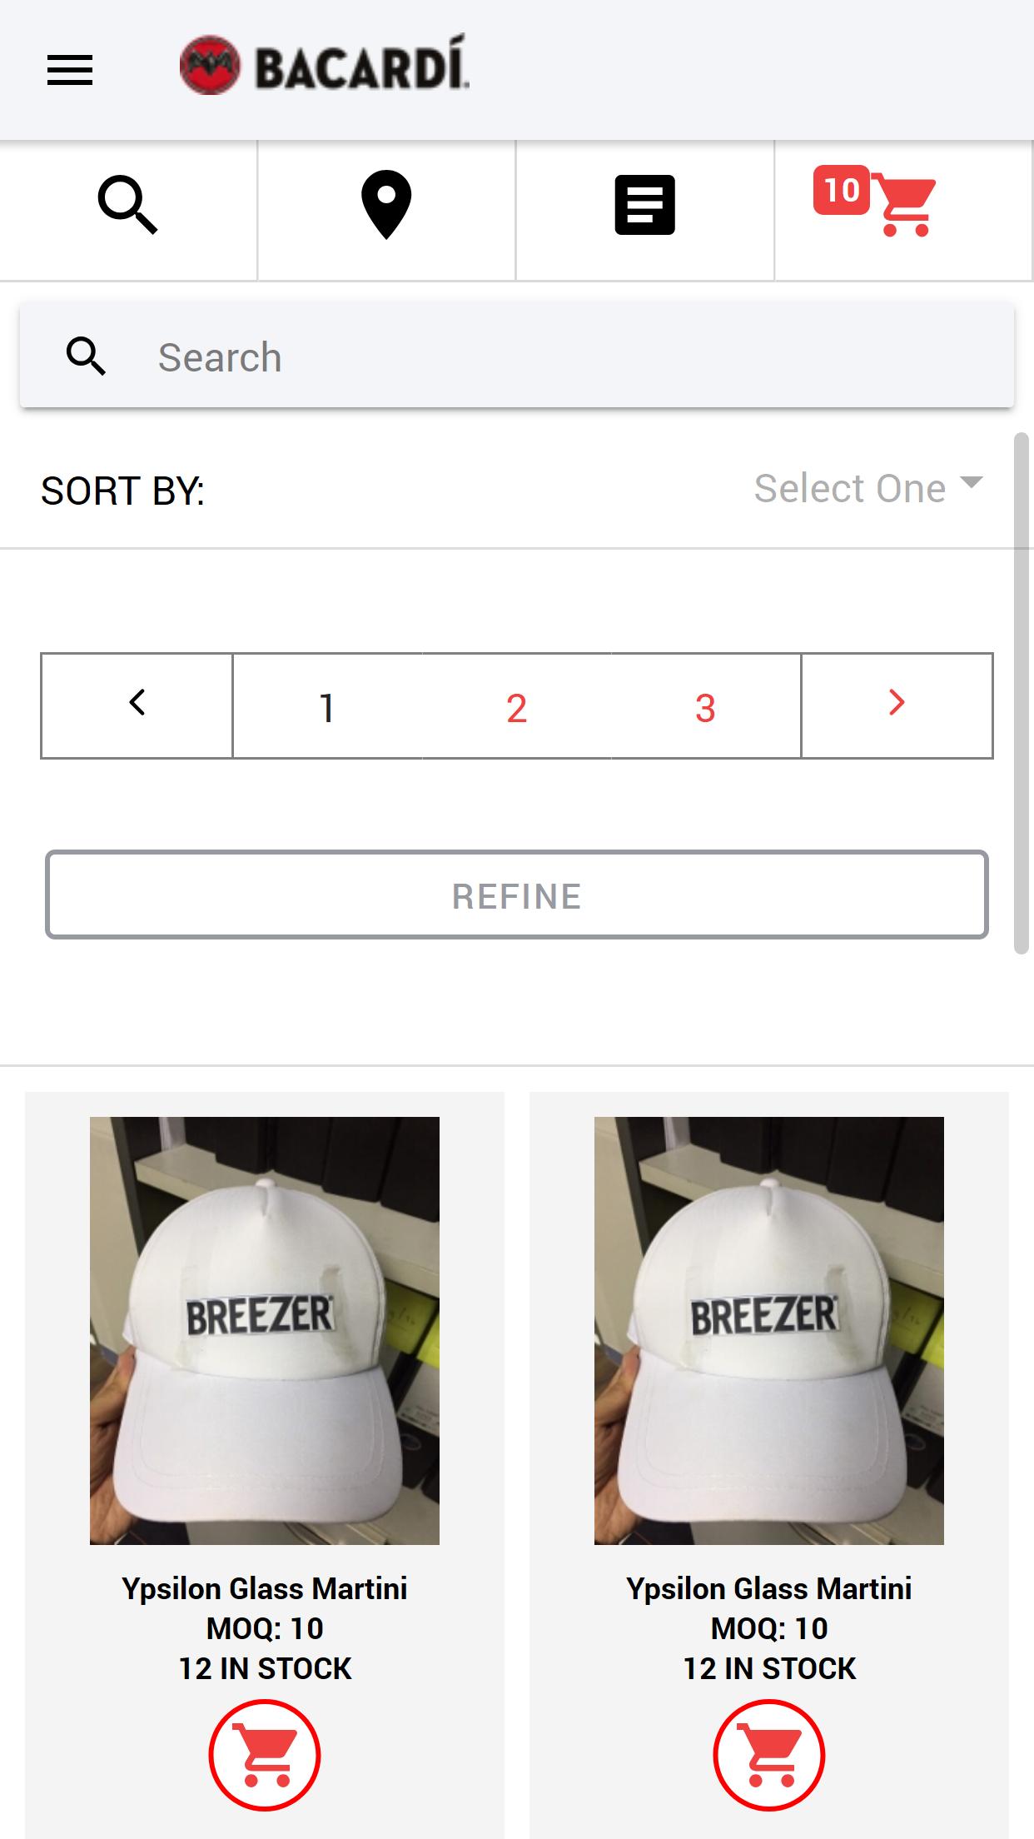Select page 2 in pagination

click(516, 705)
